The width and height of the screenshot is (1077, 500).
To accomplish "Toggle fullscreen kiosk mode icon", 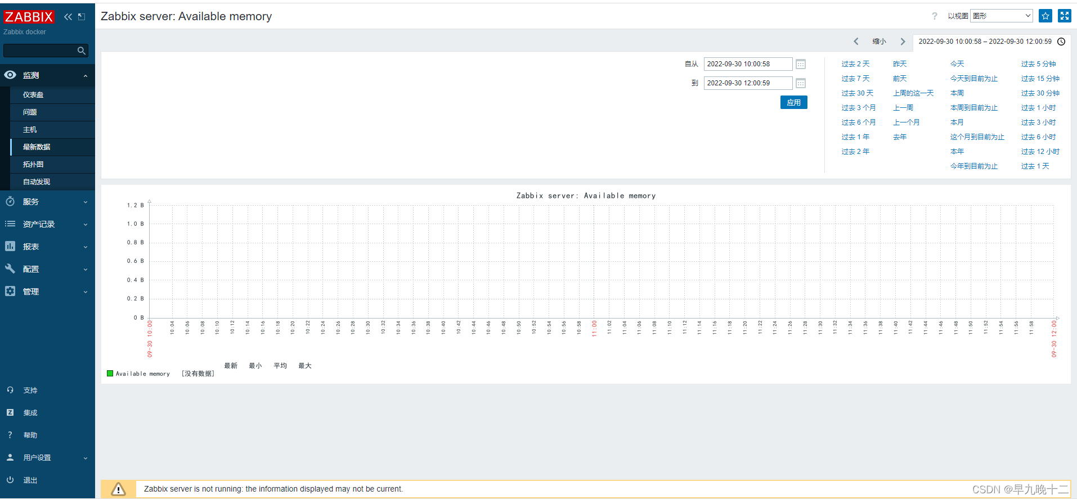I will coord(1065,16).
